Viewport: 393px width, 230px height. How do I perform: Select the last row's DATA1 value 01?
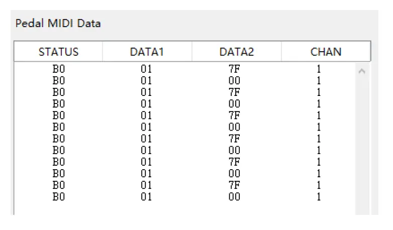(146, 197)
